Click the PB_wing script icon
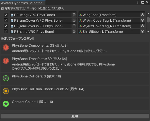Screen dimensions: 150x121 (12, 15)
